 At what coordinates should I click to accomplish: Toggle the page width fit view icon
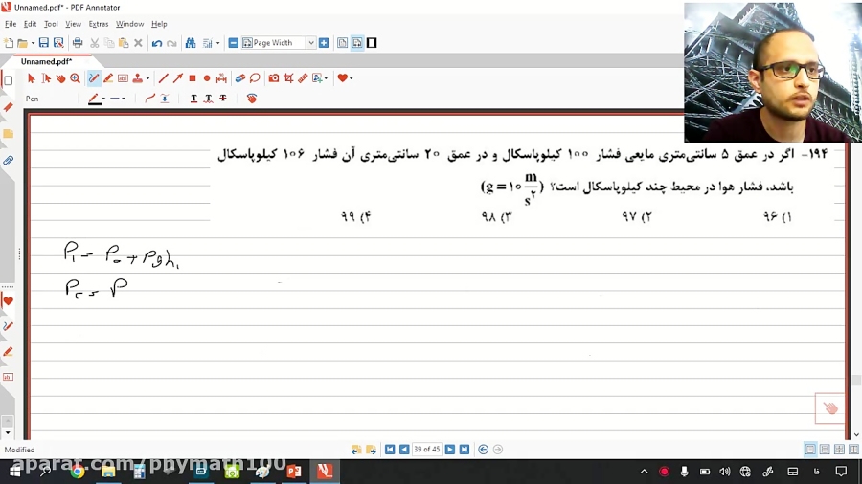(x=357, y=43)
